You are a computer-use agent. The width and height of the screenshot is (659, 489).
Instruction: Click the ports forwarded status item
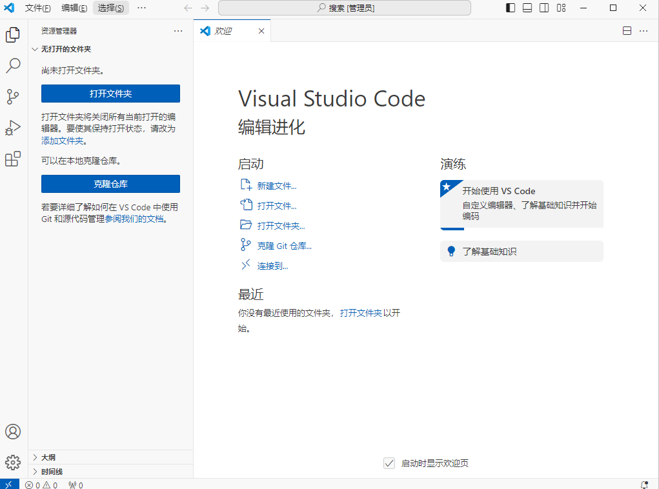76,484
